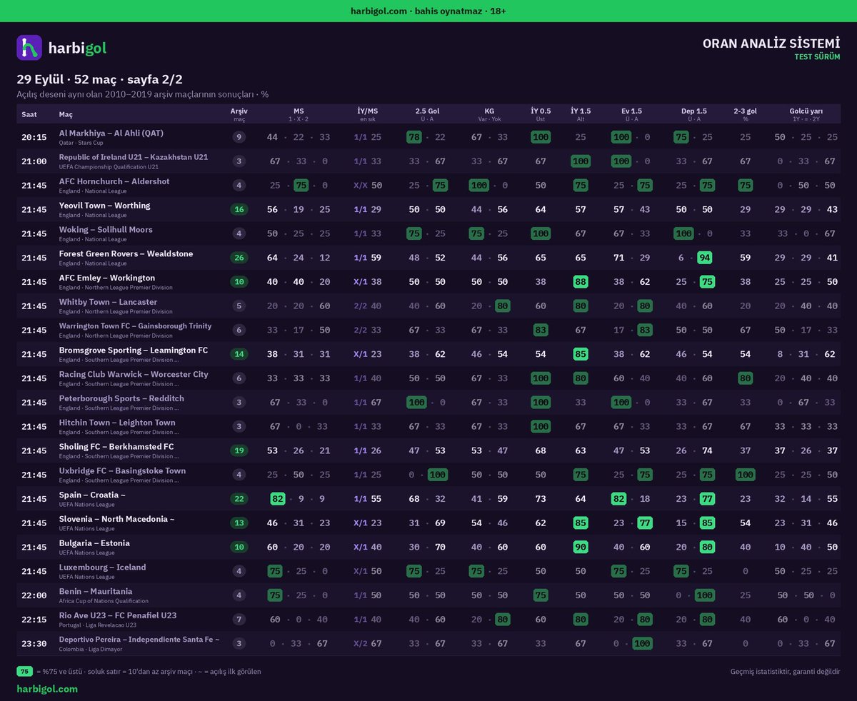Click the highlighted '90' in Bulgaria – Estonia row
This screenshot has height=701, width=857.
tap(581, 547)
